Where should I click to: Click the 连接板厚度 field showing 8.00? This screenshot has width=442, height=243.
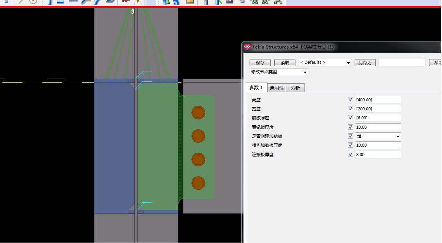(378, 154)
